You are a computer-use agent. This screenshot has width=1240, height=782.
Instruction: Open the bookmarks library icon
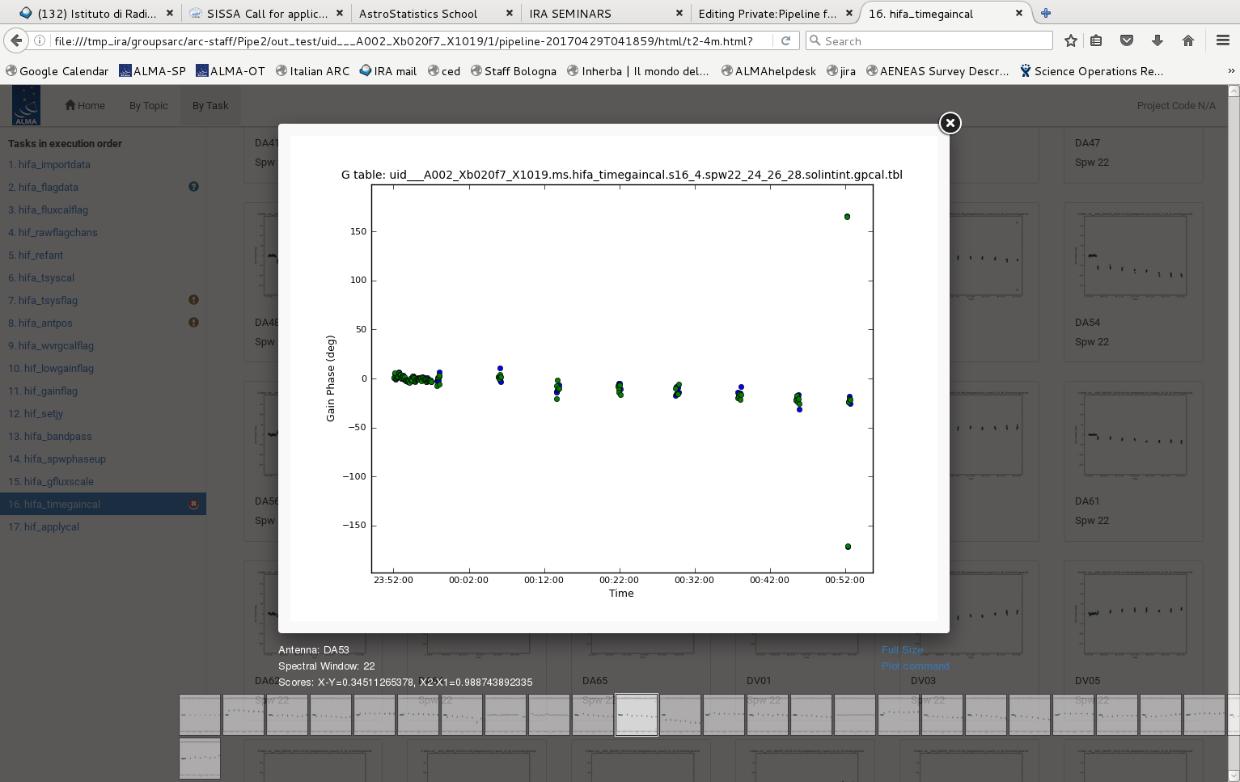click(x=1096, y=40)
